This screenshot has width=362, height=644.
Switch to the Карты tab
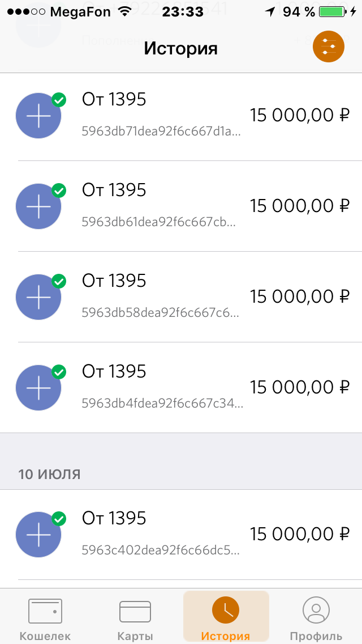pyautogui.click(x=135, y=618)
